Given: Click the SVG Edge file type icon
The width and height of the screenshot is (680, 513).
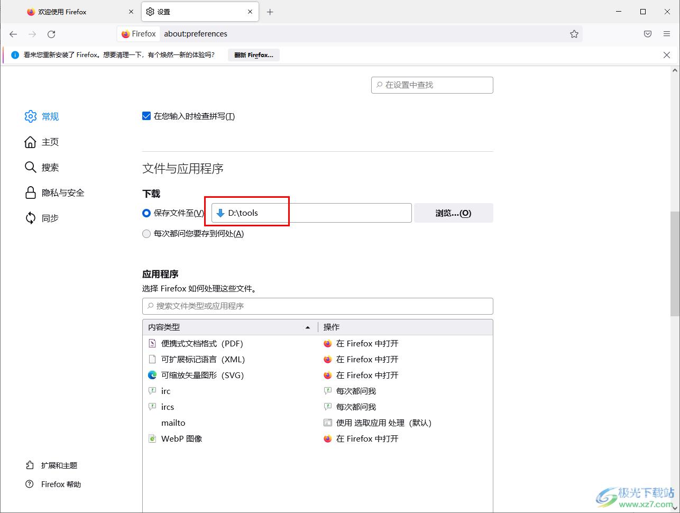Looking at the screenshot, I should tap(152, 375).
